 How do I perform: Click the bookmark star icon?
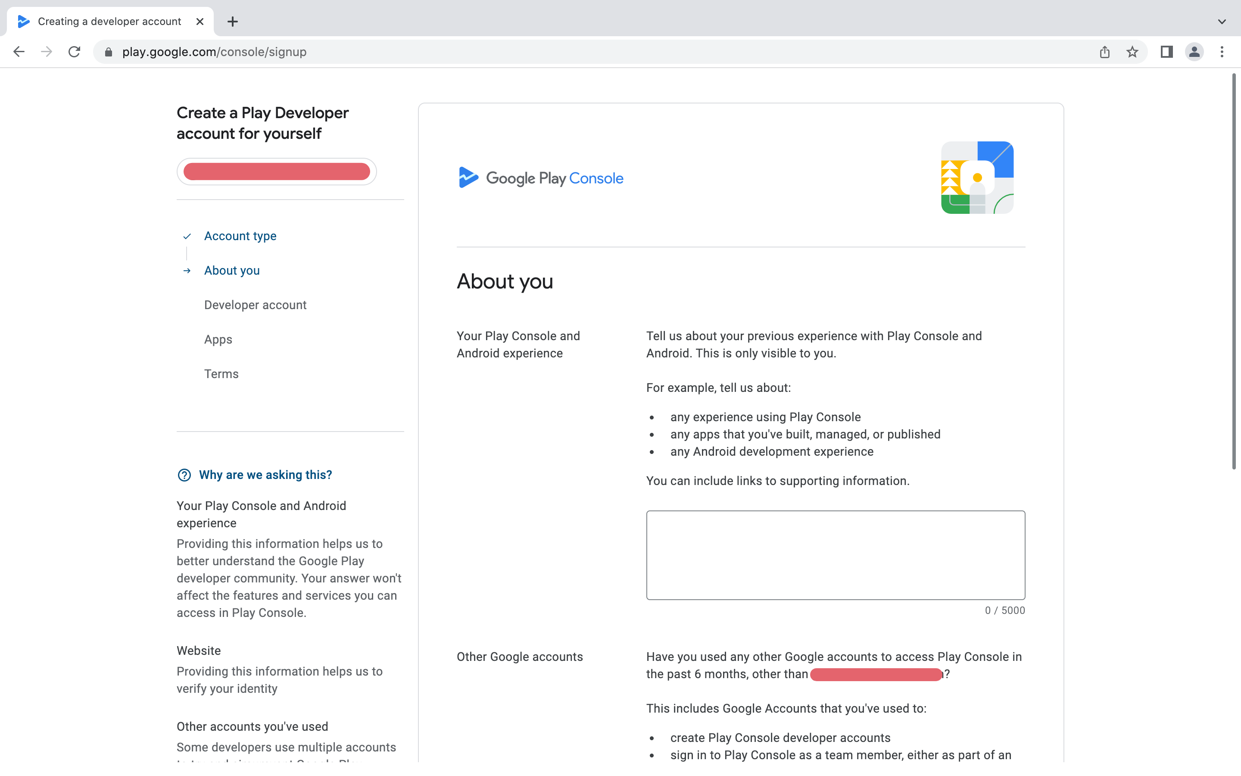tap(1132, 51)
